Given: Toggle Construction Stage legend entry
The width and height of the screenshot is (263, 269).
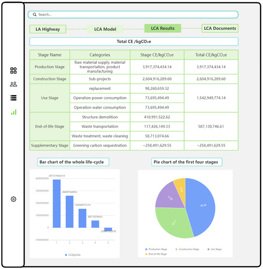Looking at the screenshot, I should 187,249.
